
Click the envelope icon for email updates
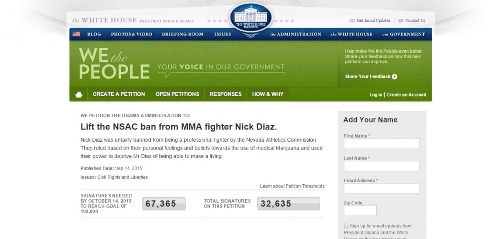coord(352,20)
